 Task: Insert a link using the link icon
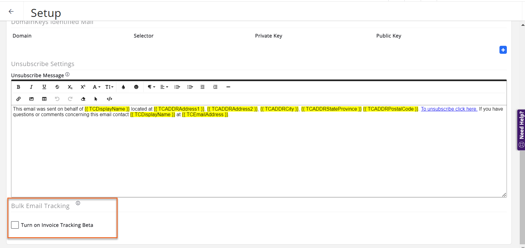(x=18, y=99)
